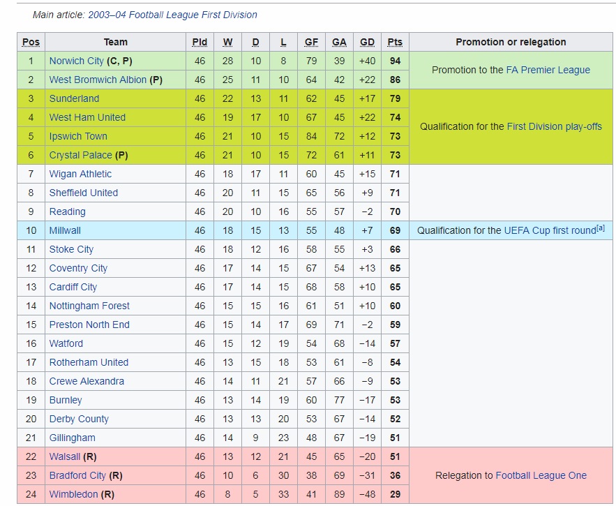
Task: Open the UEFA Cup first round link
Action: [x=550, y=230]
